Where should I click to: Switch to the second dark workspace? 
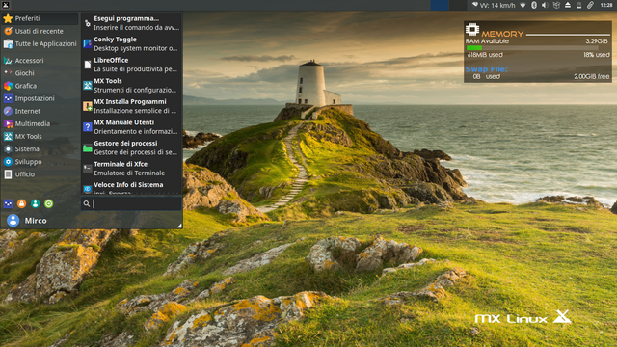(458, 5)
